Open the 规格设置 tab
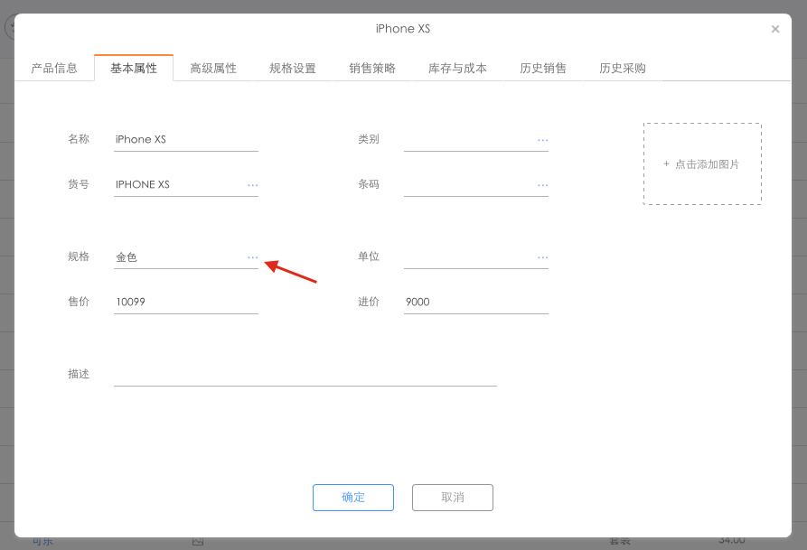Viewport: 807px width, 550px height. (x=293, y=67)
